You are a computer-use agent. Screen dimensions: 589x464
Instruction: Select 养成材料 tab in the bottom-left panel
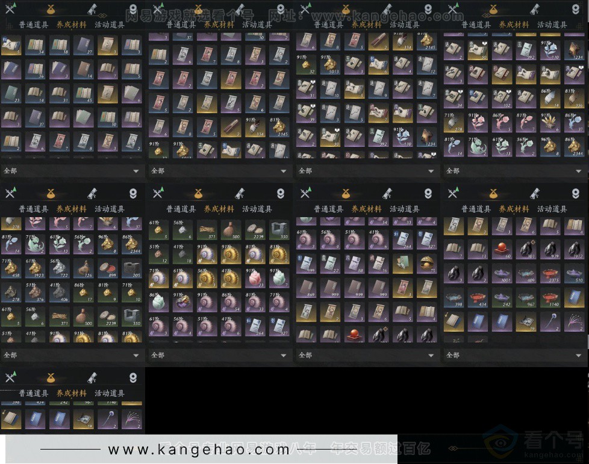72,393
